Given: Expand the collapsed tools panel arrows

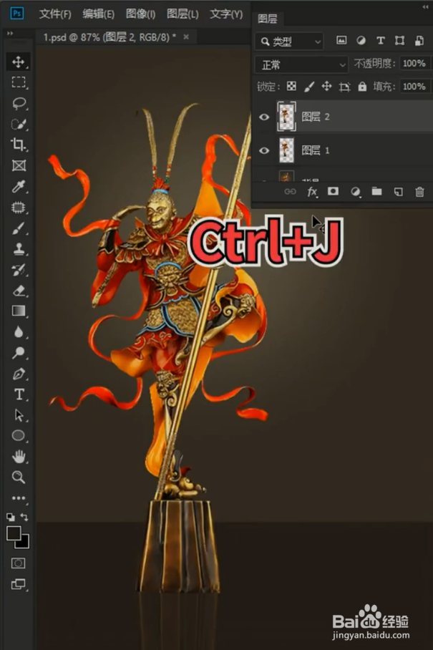Looking at the screenshot, I should point(10,33).
